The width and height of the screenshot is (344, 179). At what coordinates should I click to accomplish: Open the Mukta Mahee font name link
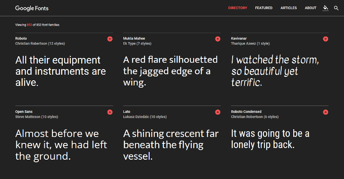134,38
